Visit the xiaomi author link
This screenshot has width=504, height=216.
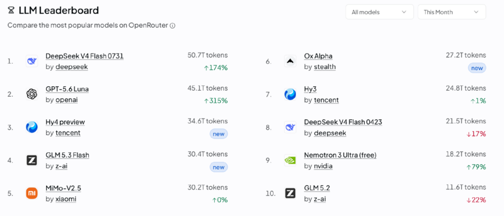(x=66, y=199)
